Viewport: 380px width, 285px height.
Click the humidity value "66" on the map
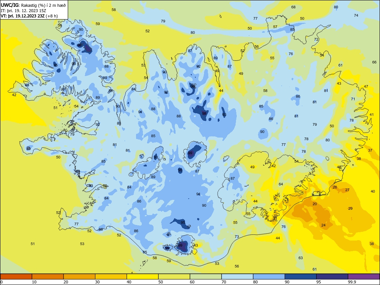click(x=374, y=62)
